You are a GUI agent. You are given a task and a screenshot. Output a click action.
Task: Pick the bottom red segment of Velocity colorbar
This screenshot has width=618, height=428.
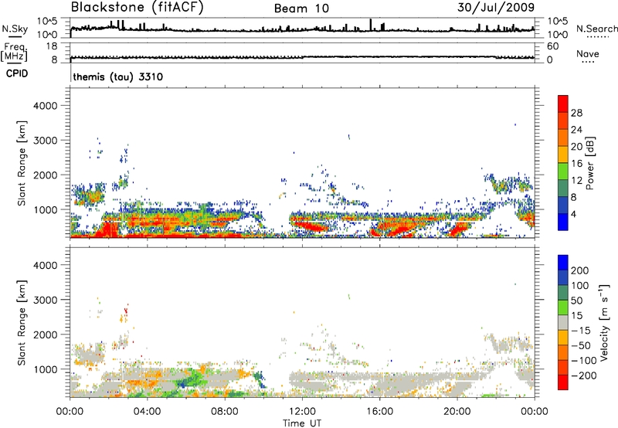tap(563, 382)
